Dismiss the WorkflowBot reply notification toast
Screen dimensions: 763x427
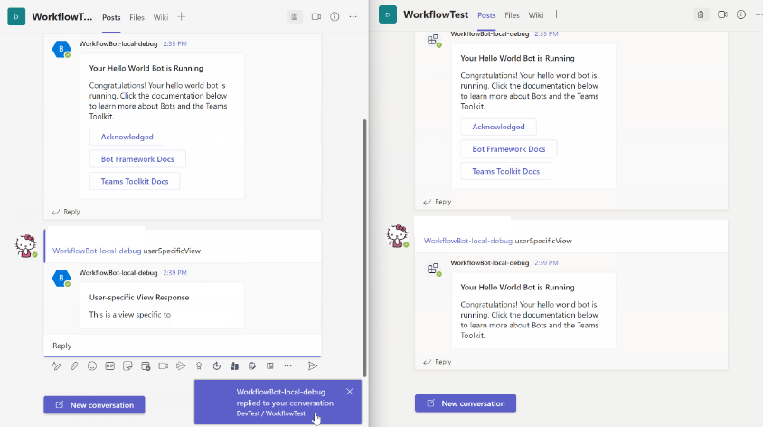point(349,392)
